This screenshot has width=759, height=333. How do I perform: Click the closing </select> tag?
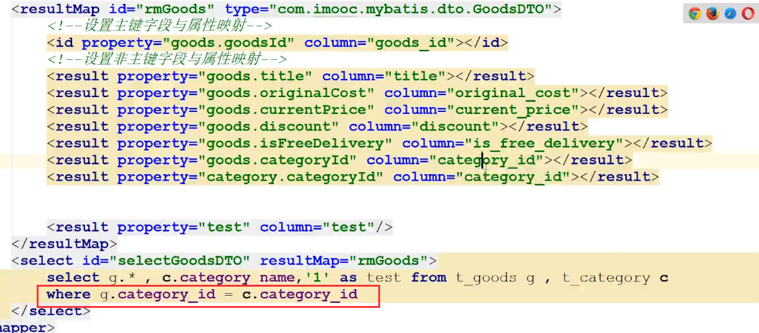[51, 310]
